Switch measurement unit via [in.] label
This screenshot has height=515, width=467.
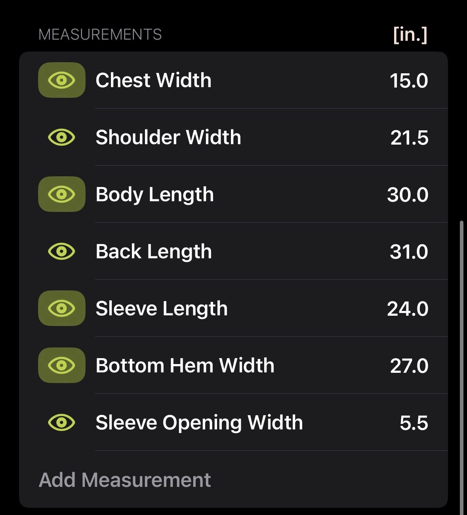(410, 34)
